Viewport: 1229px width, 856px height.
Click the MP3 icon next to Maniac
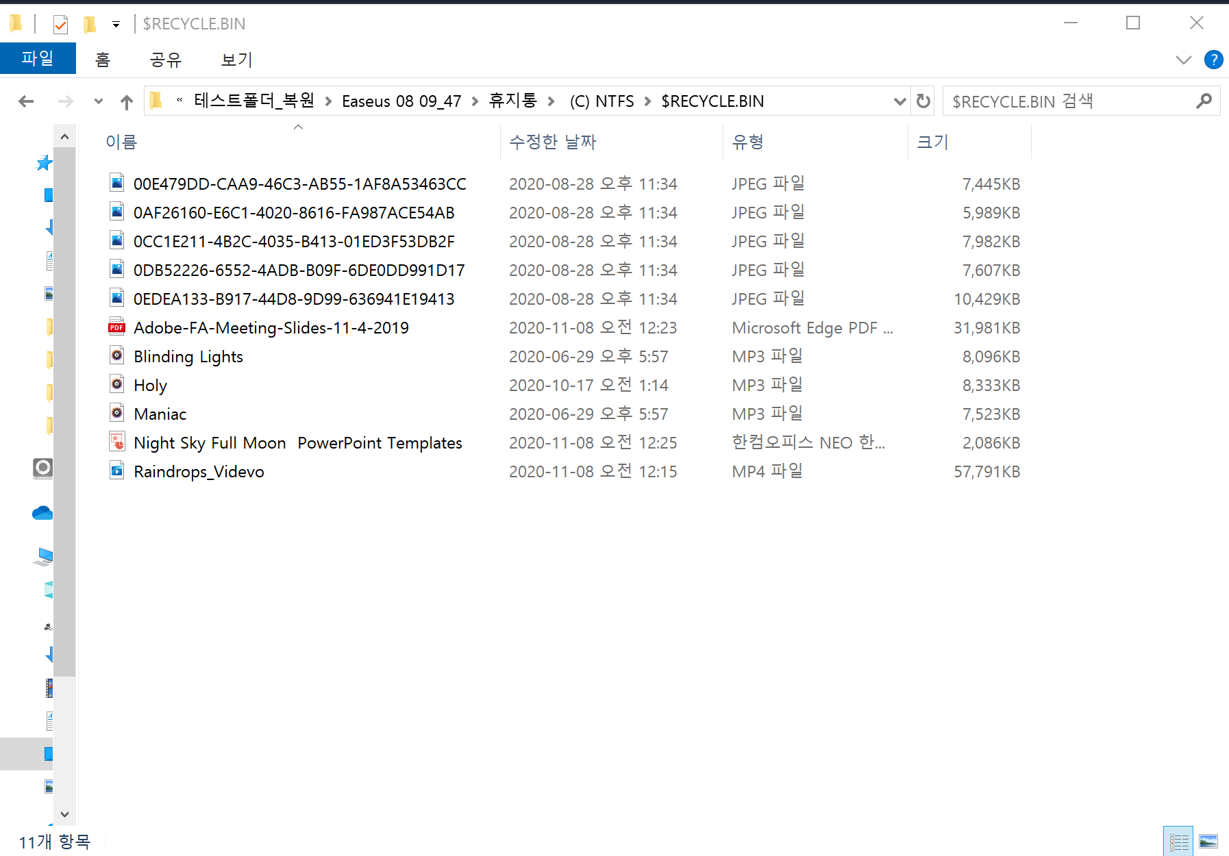point(117,413)
